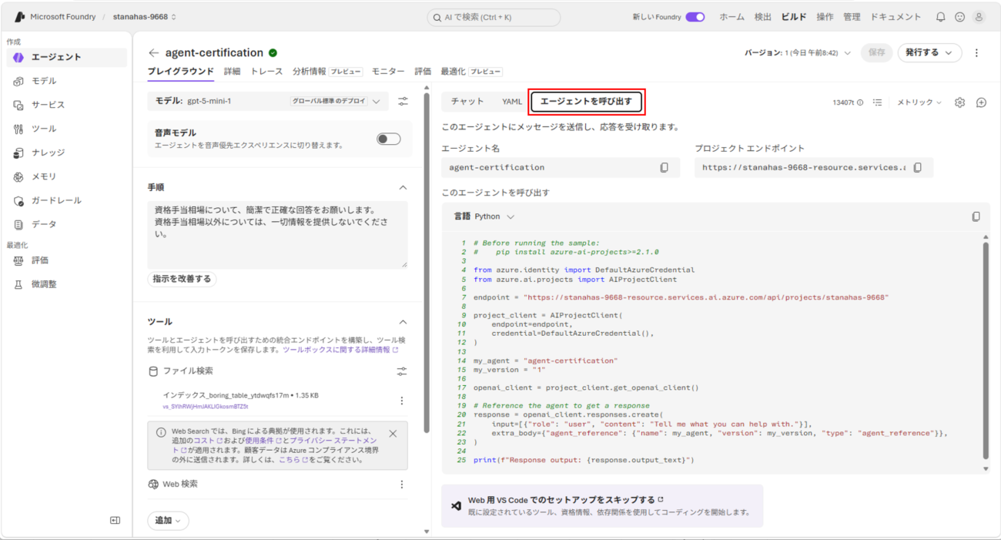The height and width of the screenshot is (540, 1001).
Task: Copy the project endpoint URL
Action: coord(917,168)
